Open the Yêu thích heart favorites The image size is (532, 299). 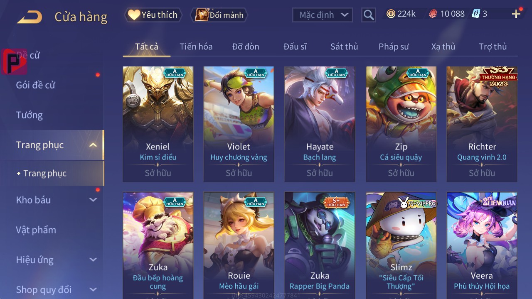click(153, 15)
